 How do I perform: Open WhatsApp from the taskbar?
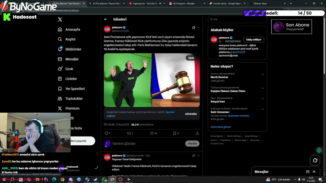click(104, 179)
